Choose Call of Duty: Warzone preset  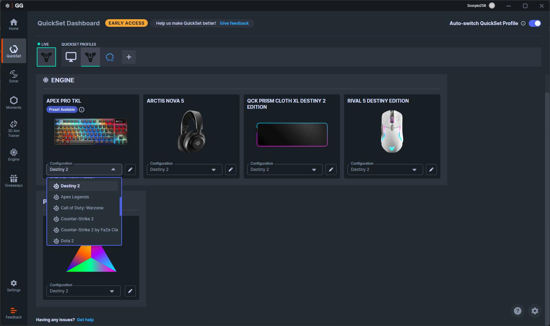pos(82,208)
